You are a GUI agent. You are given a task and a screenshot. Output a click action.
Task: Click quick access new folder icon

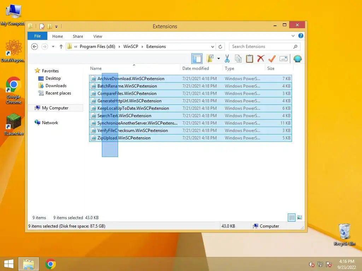[x=49, y=26]
